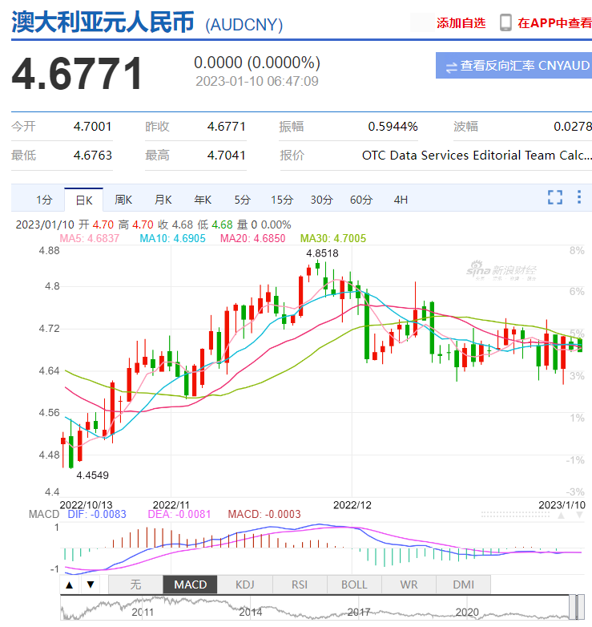This screenshot has height=627, width=592.
Task: Click the phone icon beside 在APP中查看
Action: tap(505, 23)
